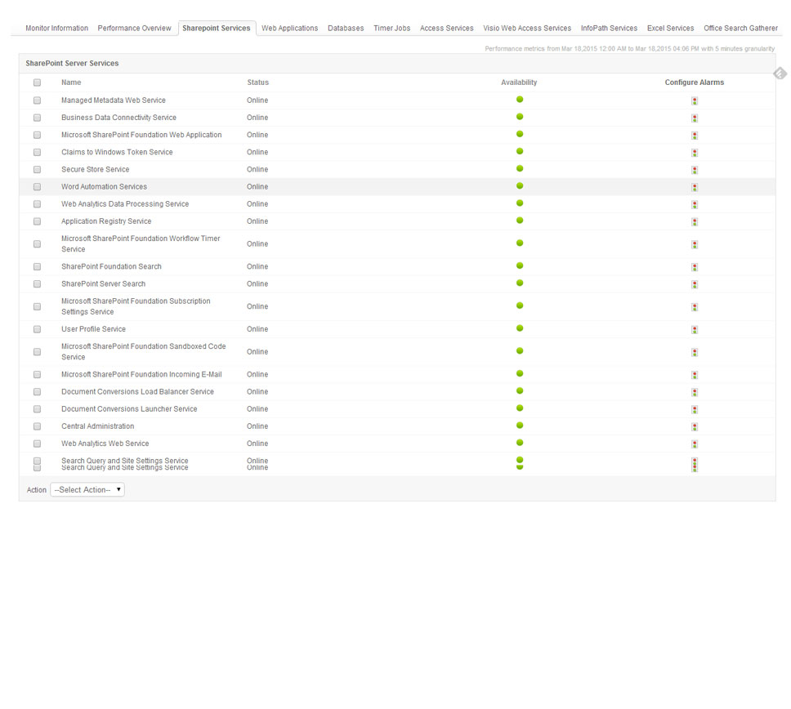The width and height of the screenshot is (791, 709).
Task: Configure alarms for Application Registry Service
Action: tap(695, 221)
